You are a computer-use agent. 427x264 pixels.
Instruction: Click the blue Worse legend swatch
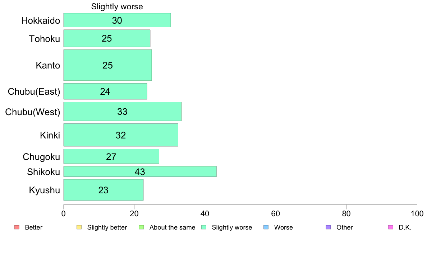coord(266,227)
